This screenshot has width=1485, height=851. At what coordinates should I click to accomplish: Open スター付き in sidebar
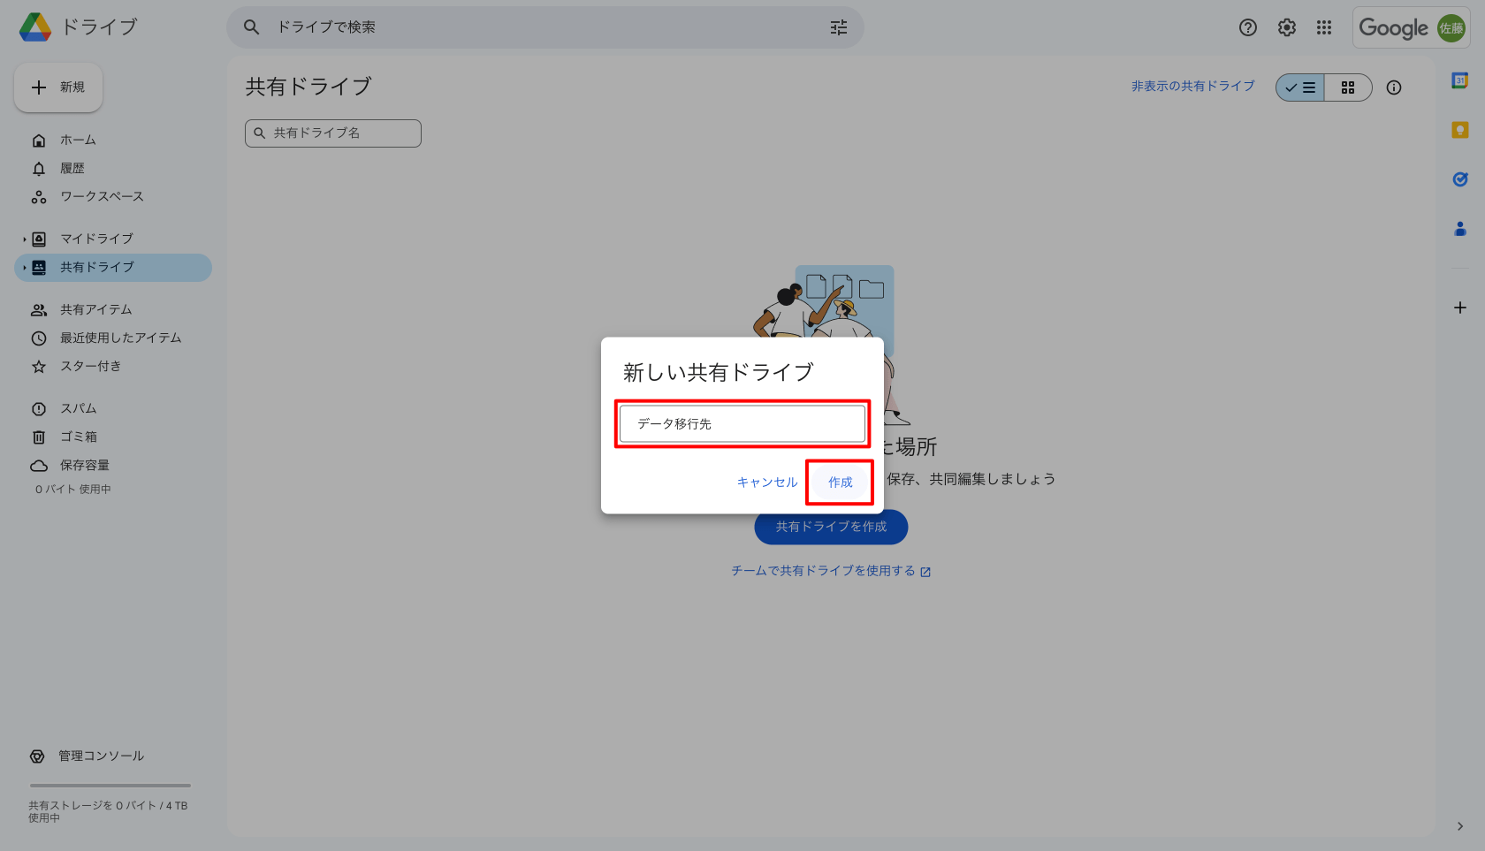(90, 366)
